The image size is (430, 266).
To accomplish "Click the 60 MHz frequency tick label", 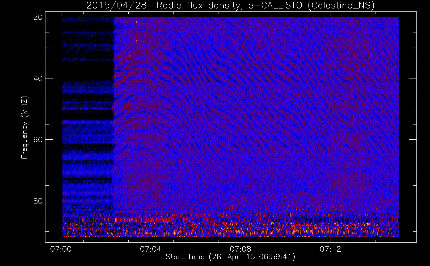I will click(38, 140).
